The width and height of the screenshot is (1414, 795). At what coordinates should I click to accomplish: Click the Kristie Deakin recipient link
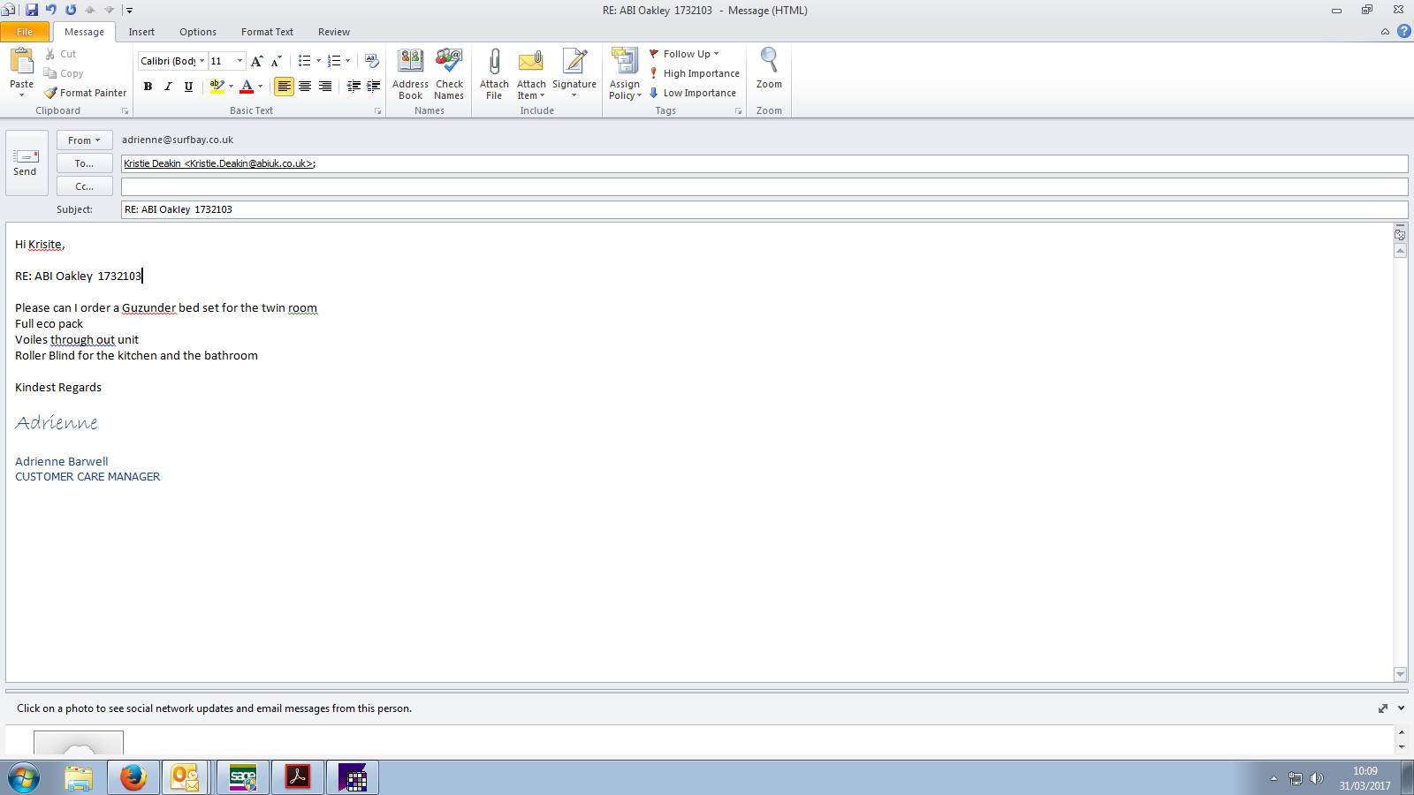pyautogui.click(x=218, y=163)
